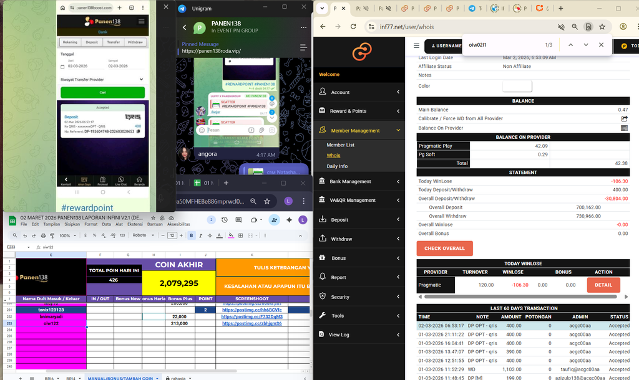Collapse the Member Management sidebar menu
Screen dimensions: 639x380
click(359, 130)
